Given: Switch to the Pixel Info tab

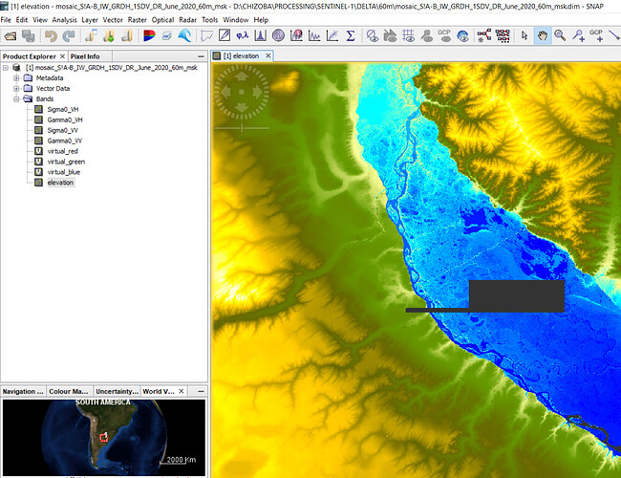Looking at the screenshot, I should point(85,56).
